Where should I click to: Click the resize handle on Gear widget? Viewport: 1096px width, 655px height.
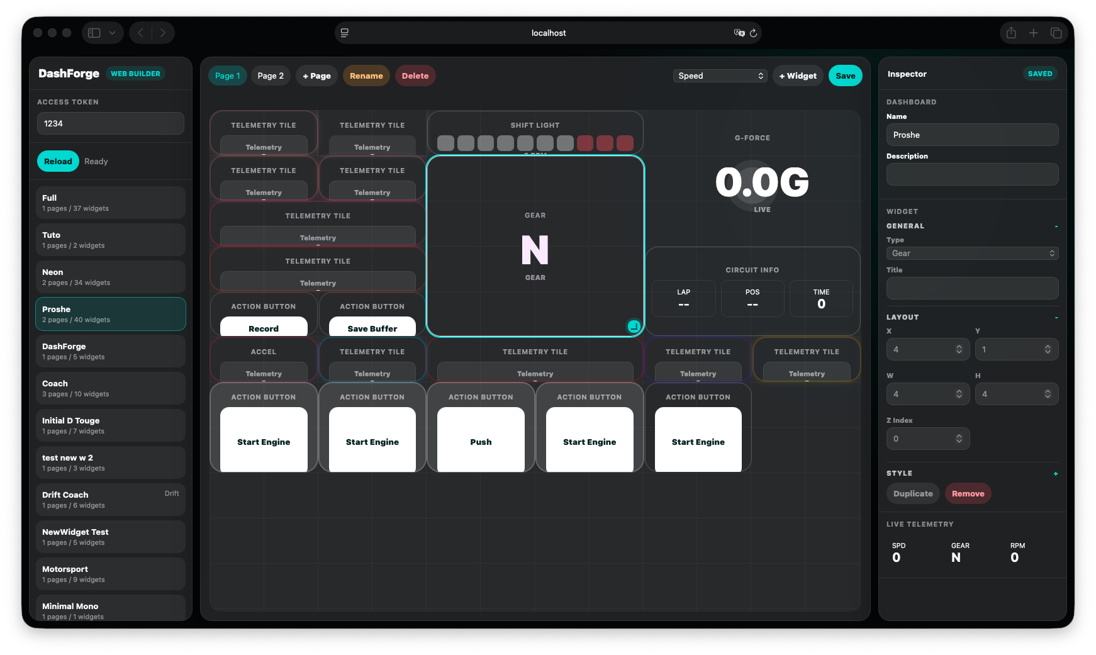click(x=634, y=326)
